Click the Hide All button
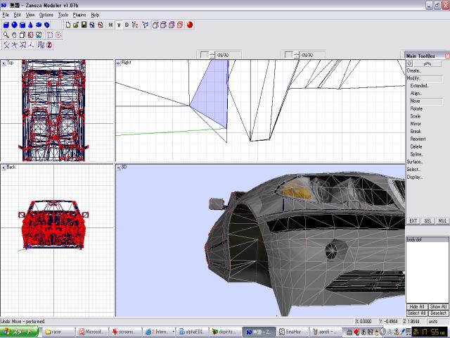Image resolution: width=450 pixels, height=338 pixels. 417,306
